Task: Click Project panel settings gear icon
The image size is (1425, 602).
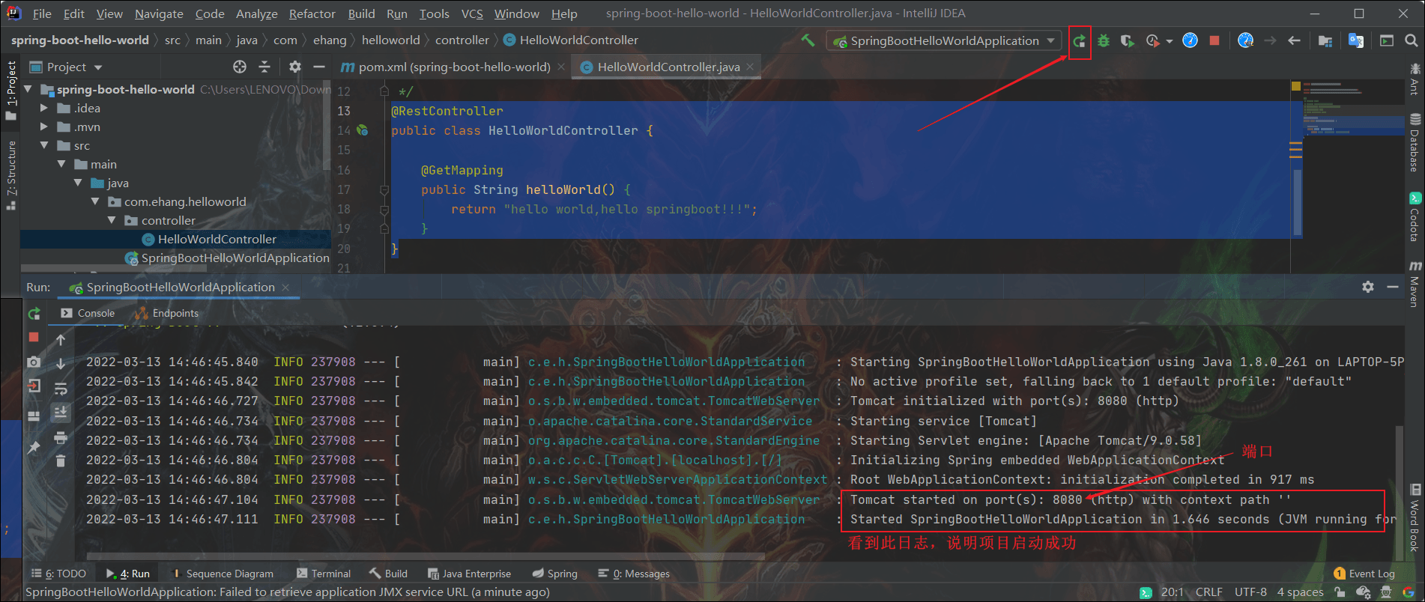Action: [x=295, y=67]
